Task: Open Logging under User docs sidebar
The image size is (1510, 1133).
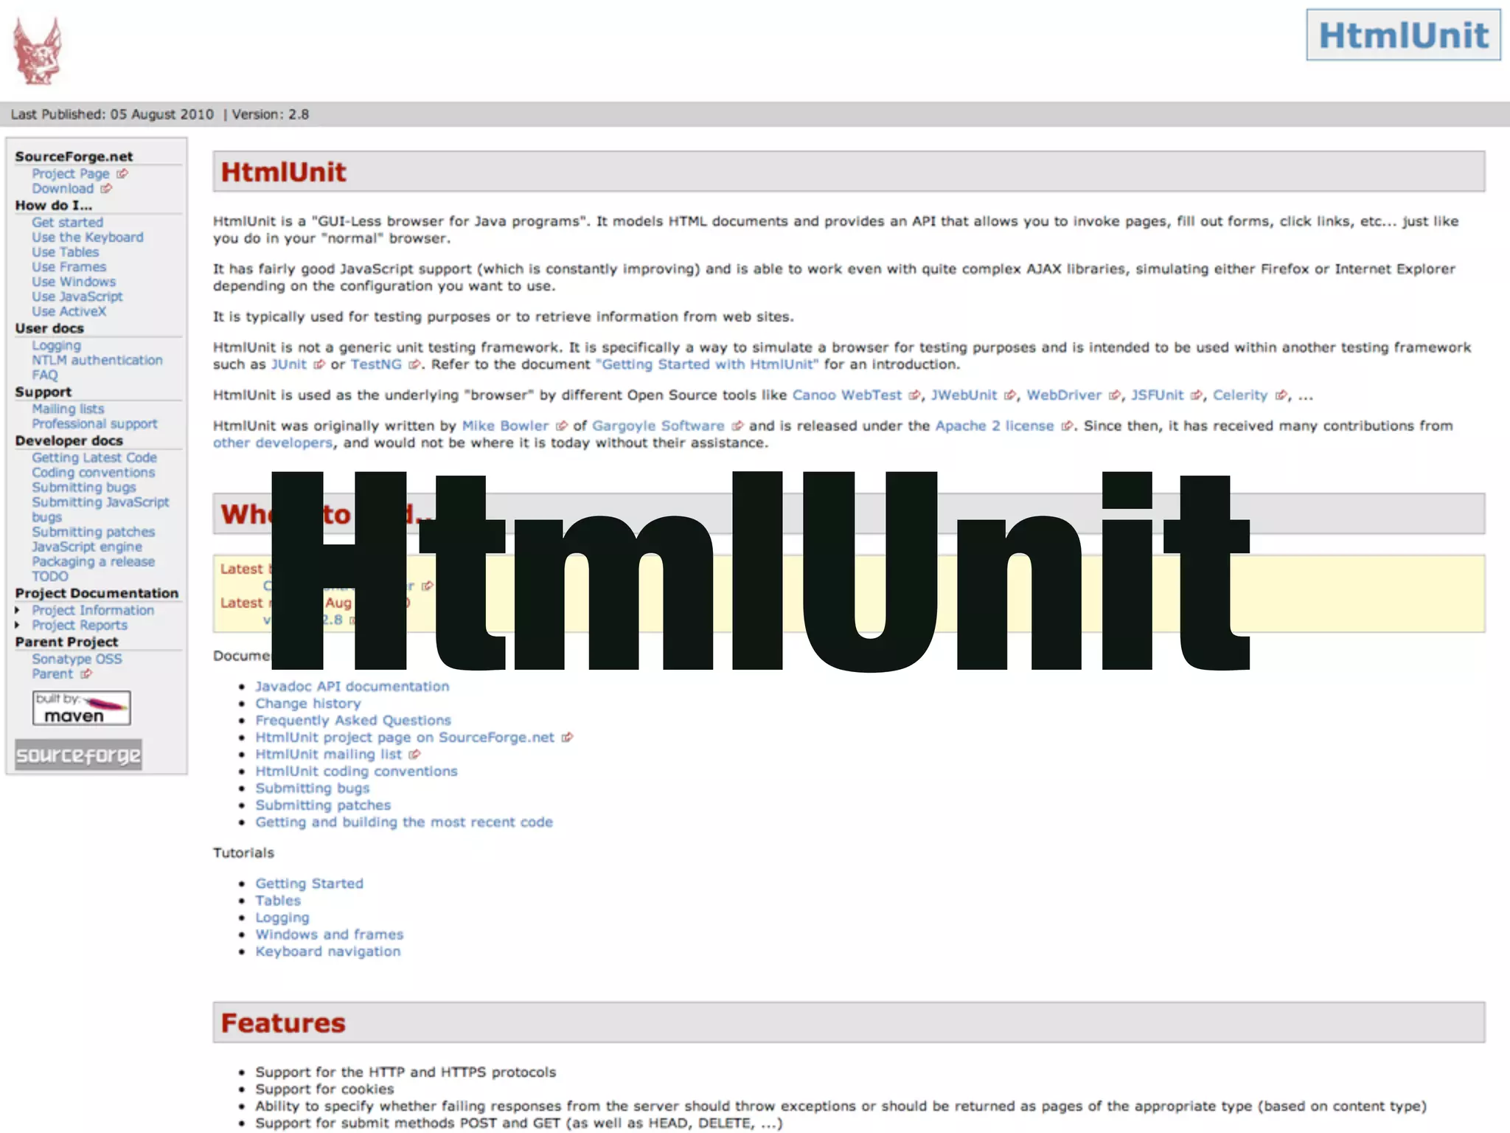Action: [x=56, y=345]
